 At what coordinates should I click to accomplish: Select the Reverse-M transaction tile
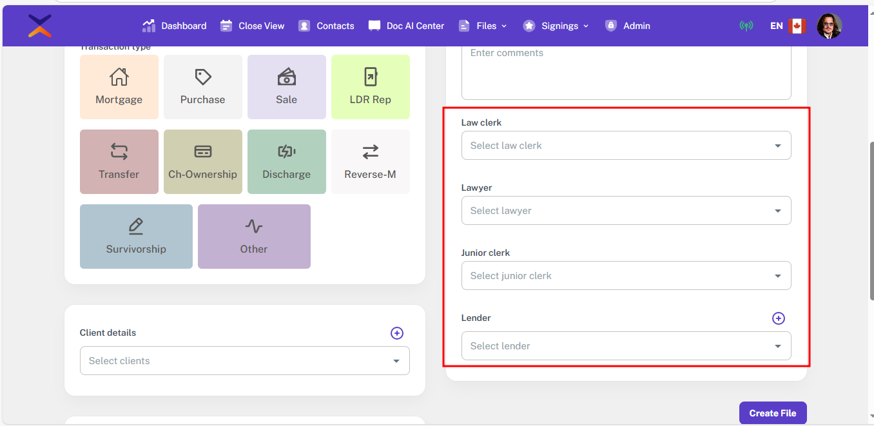[370, 162]
